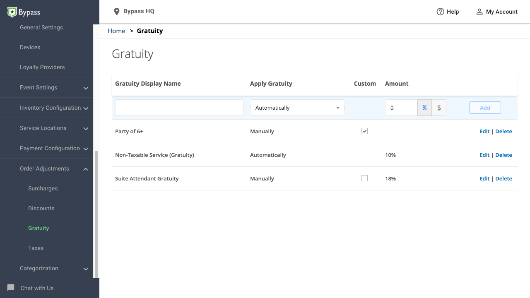Viewport: 530px width, 298px height.
Task: Go to Taxes
Action: [x=36, y=248]
